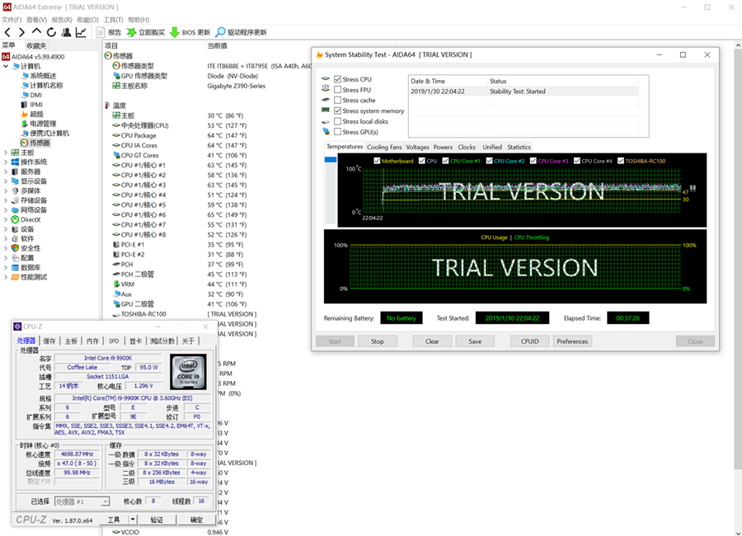
Task: Click the Preferences button
Action: (572, 341)
